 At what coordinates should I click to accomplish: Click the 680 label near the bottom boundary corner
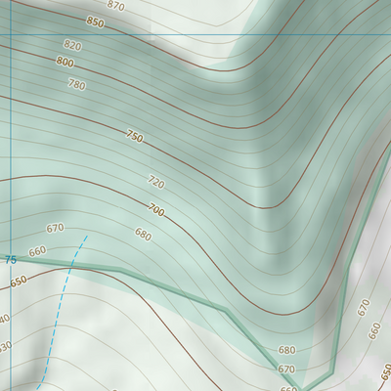tap(286, 350)
